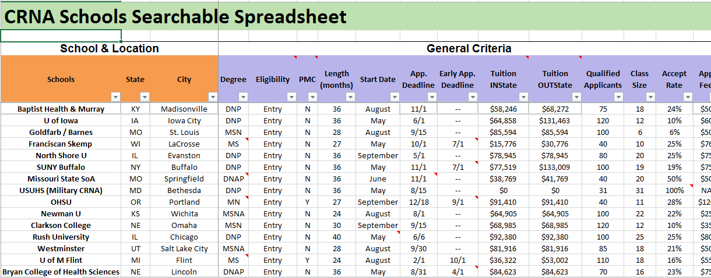Screen dimensions: 711x278
Task: Open the Class Size filter dropdown
Action: click(650, 97)
